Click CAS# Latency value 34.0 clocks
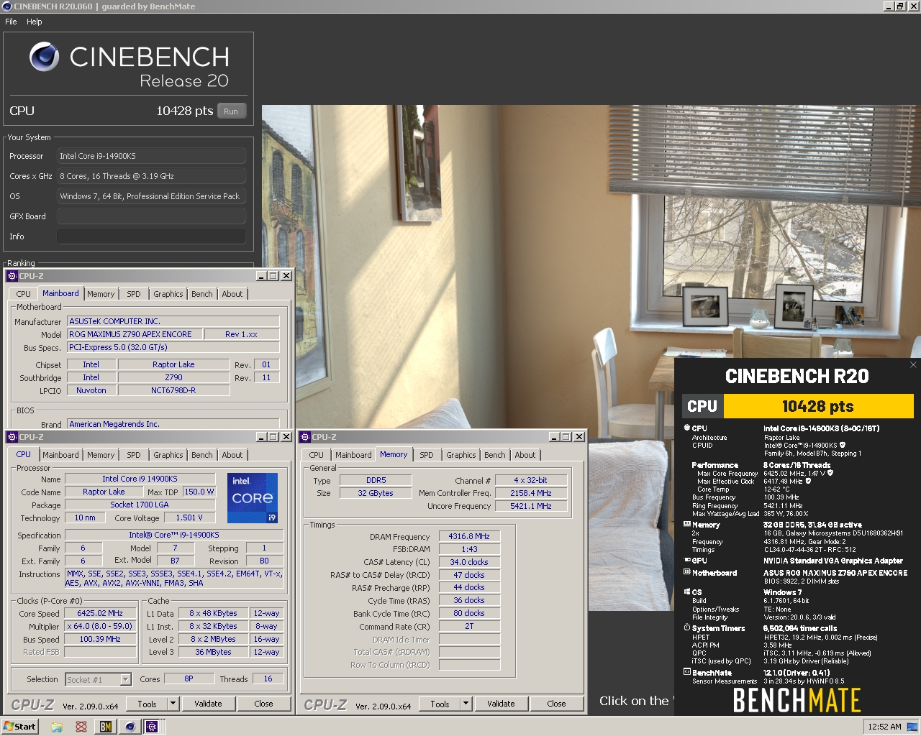The height and width of the screenshot is (736, 921). pos(469,562)
